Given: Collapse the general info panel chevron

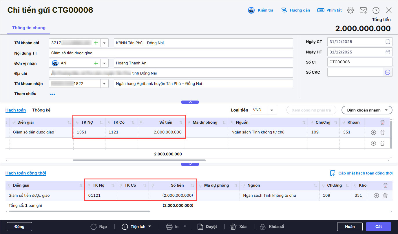Looking at the screenshot, I should [x=190, y=102].
